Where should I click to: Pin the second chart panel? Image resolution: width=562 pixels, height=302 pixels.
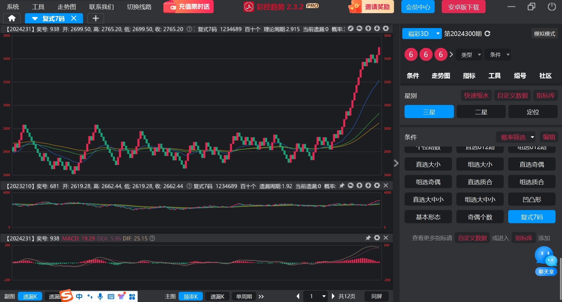342,185
